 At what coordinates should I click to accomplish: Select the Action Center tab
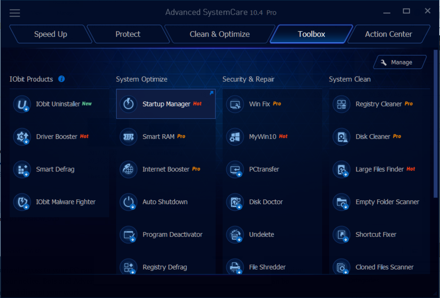(388, 34)
